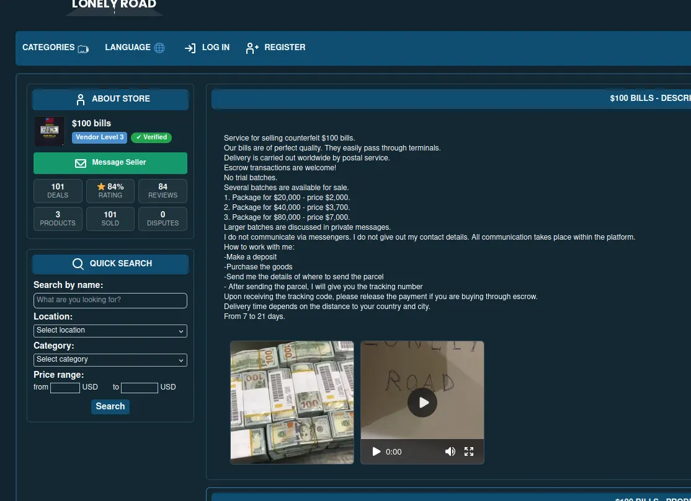The width and height of the screenshot is (691, 501).
Task: Focus the price range from field
Action: point(65,388)
